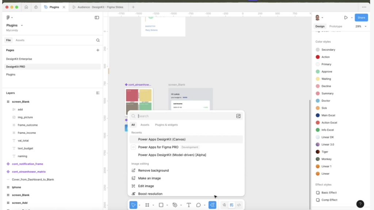Screen dimensions: 374x210
Task: Open dropdown arrow next to Rectangle tool
Action: [167, 205]
